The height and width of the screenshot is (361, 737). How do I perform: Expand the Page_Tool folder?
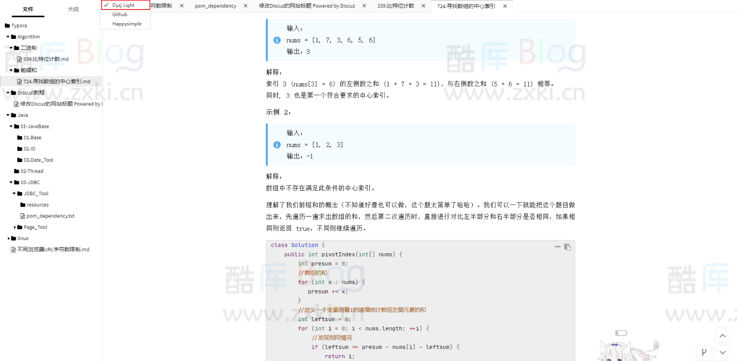(15, 227)
